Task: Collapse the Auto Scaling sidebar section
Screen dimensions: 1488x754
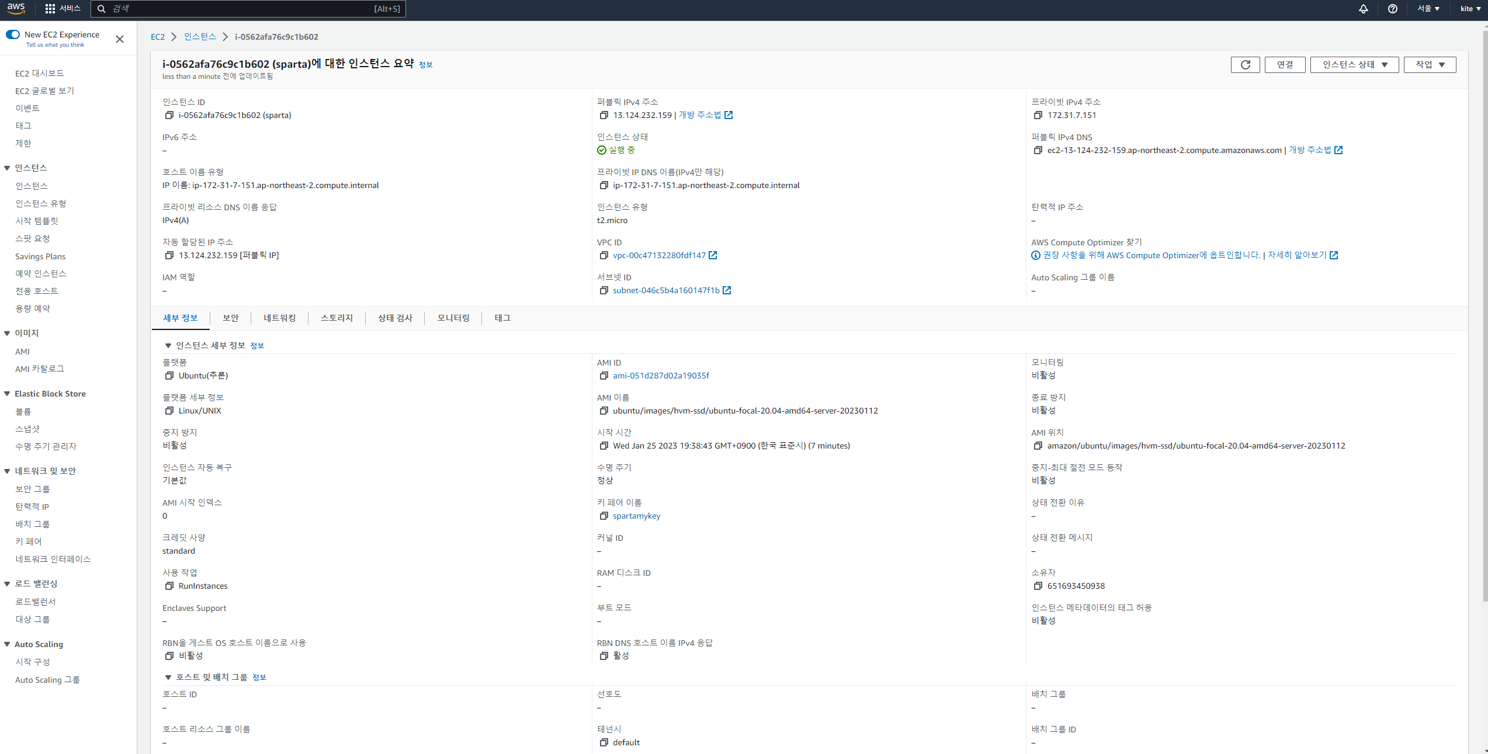Action: (7, 645)
